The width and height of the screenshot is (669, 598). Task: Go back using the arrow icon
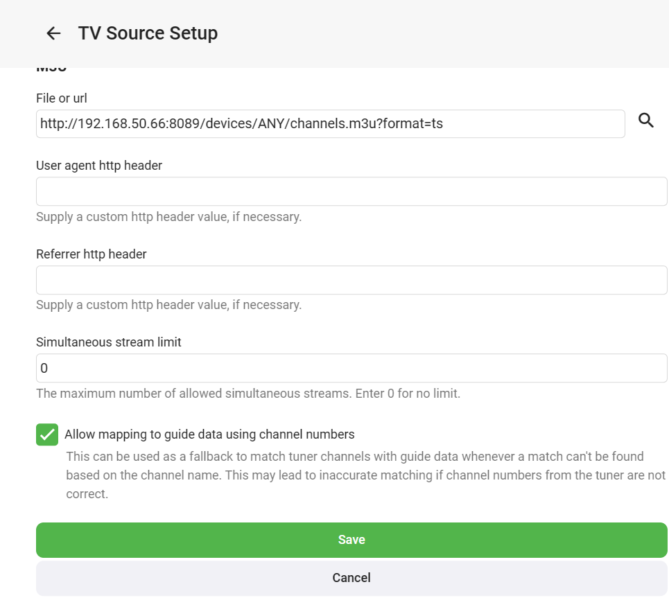click(53, 33)
